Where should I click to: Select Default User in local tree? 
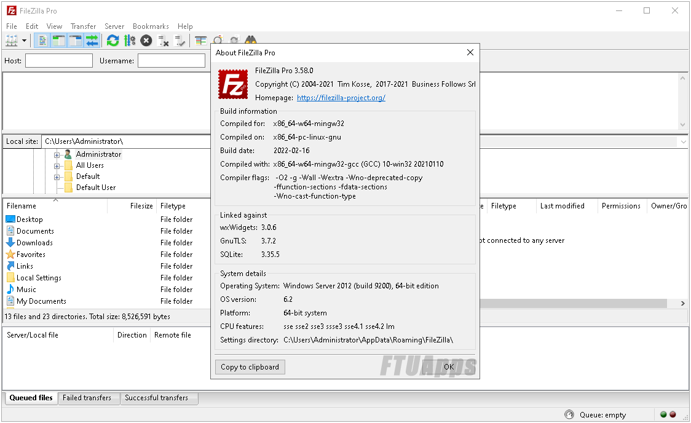[96, 188]
